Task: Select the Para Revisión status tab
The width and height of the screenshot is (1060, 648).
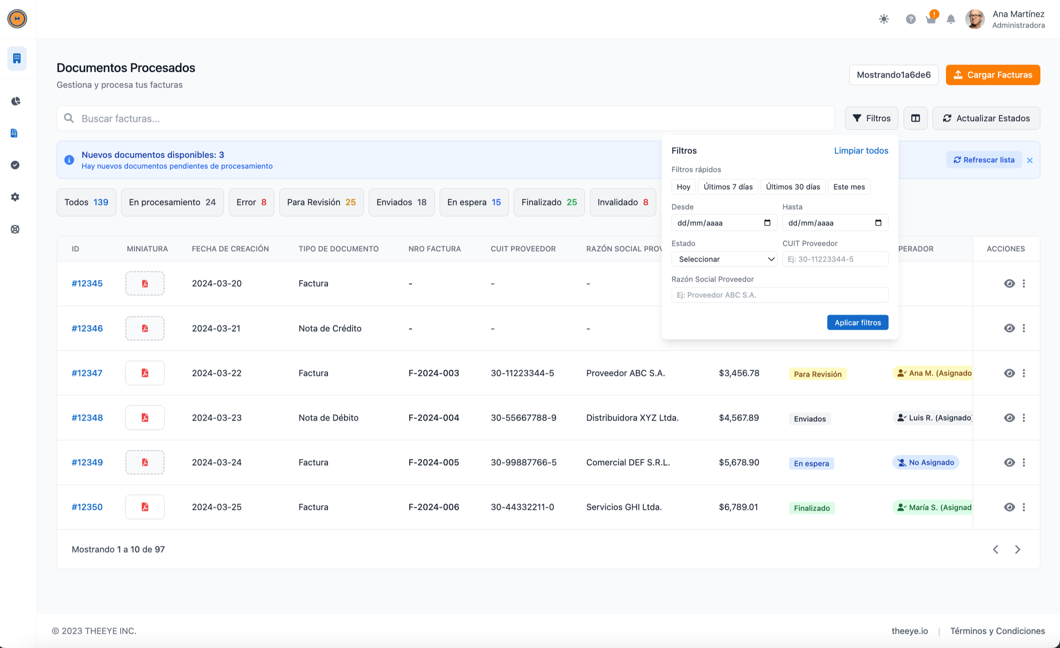Action: pyautogui.click(x=321, y=202)
